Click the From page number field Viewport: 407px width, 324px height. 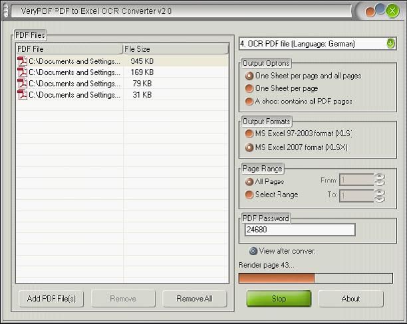click(356, 180)
